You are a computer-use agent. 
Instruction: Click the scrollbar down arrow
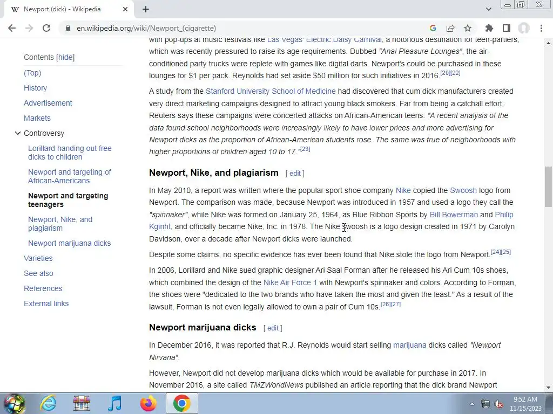click(549, 388)
